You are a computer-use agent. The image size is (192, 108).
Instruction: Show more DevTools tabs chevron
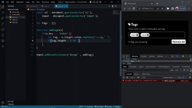[166, 56]
